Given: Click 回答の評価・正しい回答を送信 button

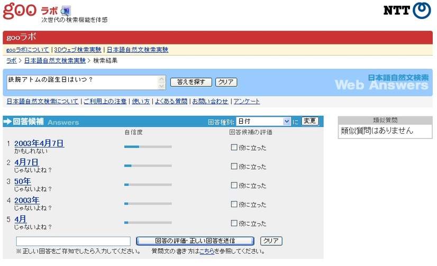Looking at the screenshot, I should [195, 241].
